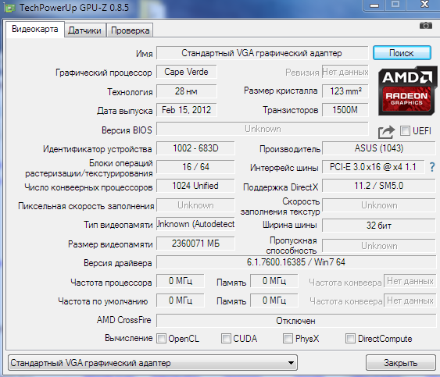
Task: Click the GPU-Z title bar app icon
Action: (9, 8)
